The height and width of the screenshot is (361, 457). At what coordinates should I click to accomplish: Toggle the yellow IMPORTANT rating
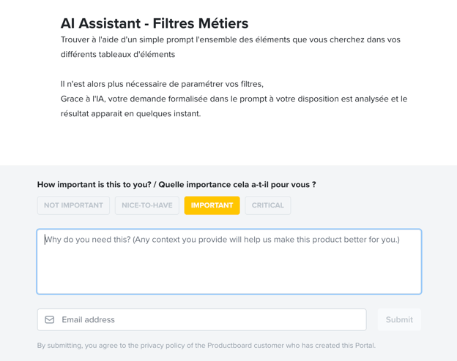click(212, 205)
